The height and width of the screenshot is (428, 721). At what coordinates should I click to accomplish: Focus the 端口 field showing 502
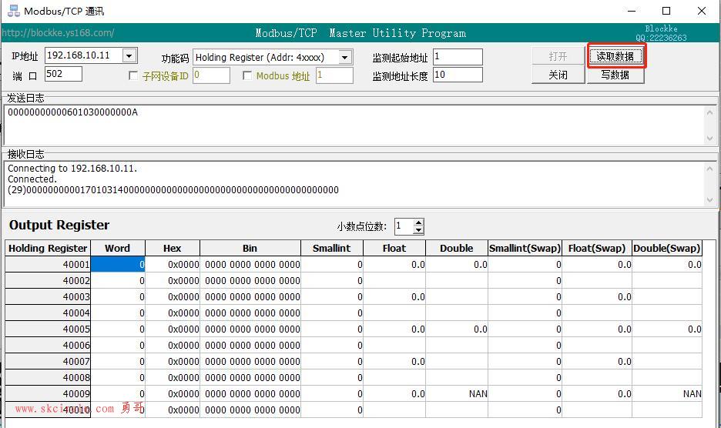(63, 74)
